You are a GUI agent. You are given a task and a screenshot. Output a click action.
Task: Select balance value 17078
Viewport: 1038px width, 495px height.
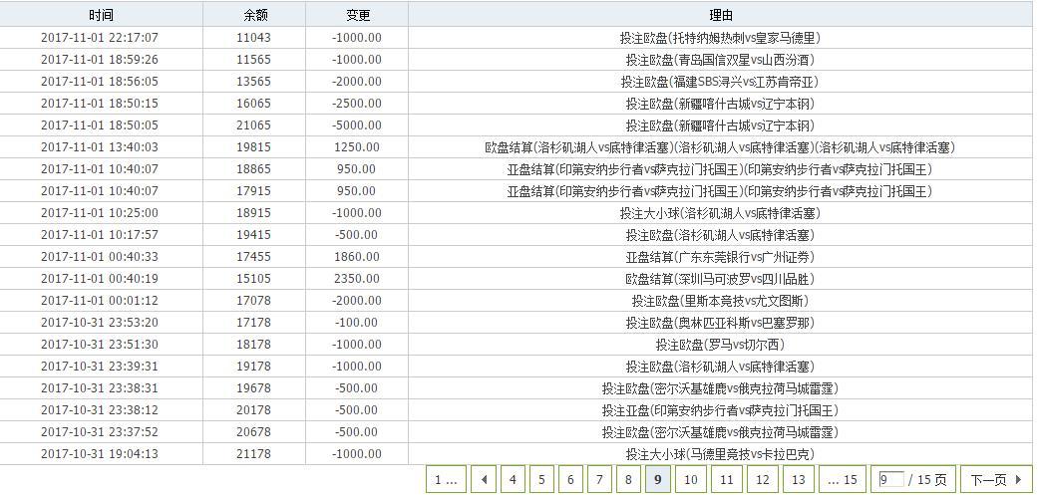coord(253,301)
